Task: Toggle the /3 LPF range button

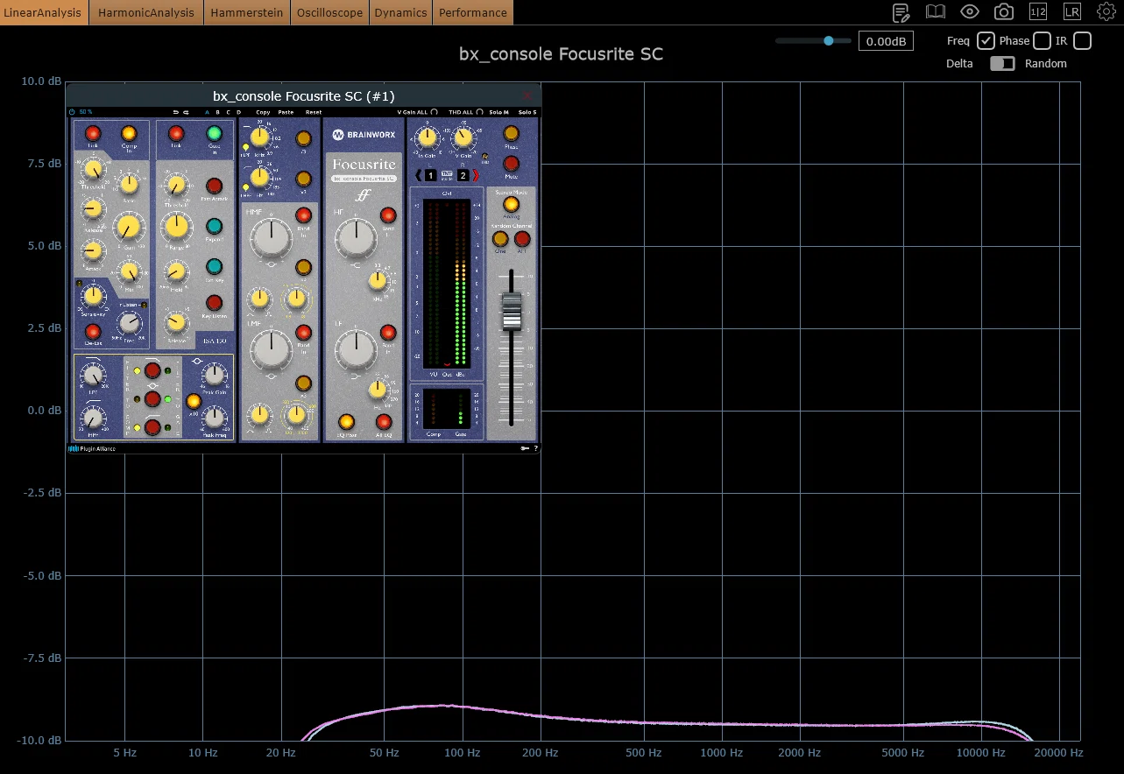Action: tap(304, 138)
